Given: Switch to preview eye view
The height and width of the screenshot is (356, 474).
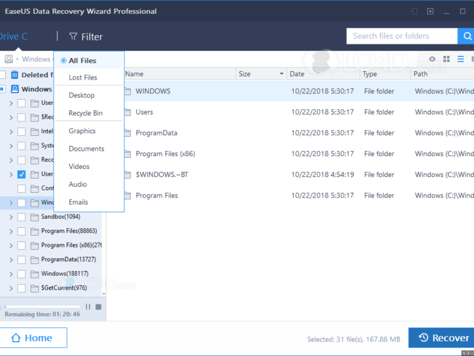Looking at the screenshot, I should click(x=433, y=59).
